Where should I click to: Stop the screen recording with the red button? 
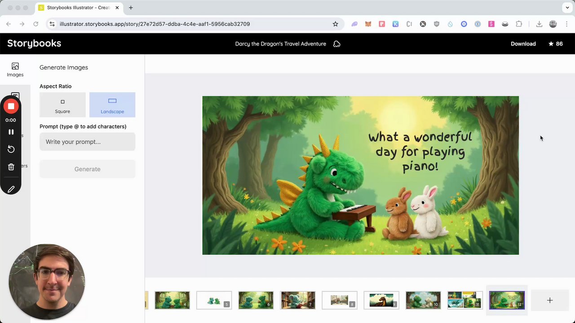(x=11, y=106)
